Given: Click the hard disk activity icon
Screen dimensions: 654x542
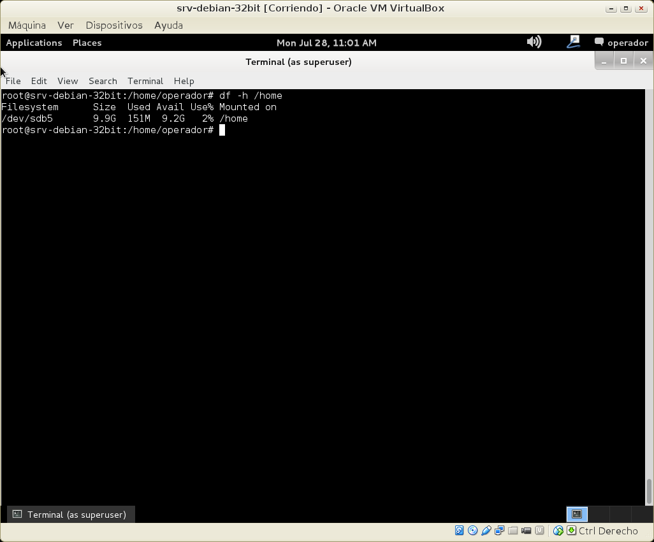Looking at the screenshot, I should coord(459,531).
